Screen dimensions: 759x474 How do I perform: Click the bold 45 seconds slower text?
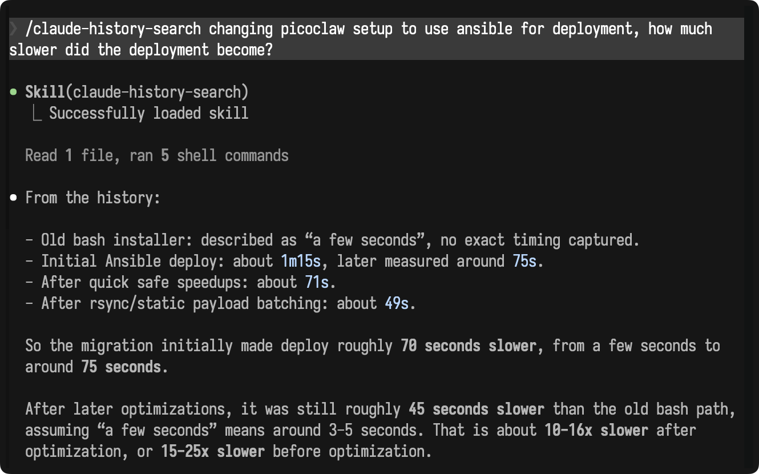pyautogui.click(x=477, y=409)
